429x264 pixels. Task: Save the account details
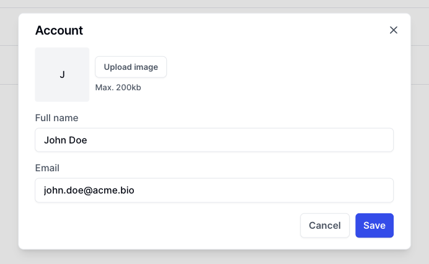point(374,226)
